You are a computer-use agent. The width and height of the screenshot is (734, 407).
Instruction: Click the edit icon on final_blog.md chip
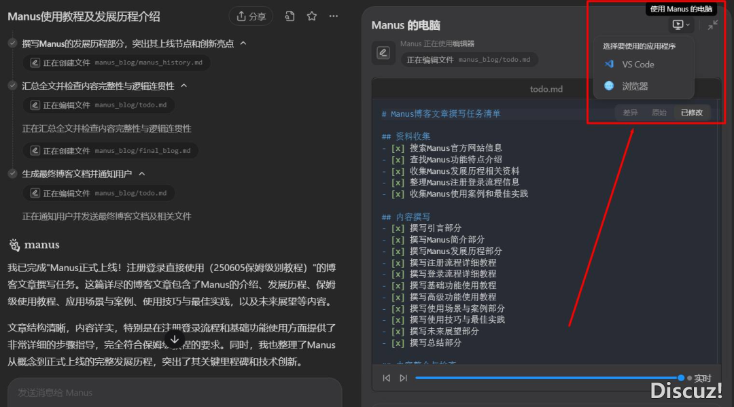click(x=35, y=151)
